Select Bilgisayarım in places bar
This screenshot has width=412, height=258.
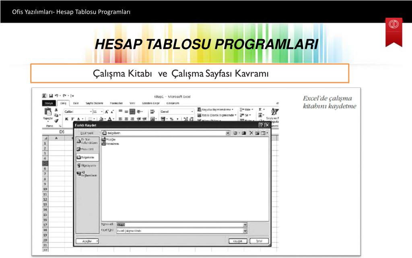[x=87, y=166]
